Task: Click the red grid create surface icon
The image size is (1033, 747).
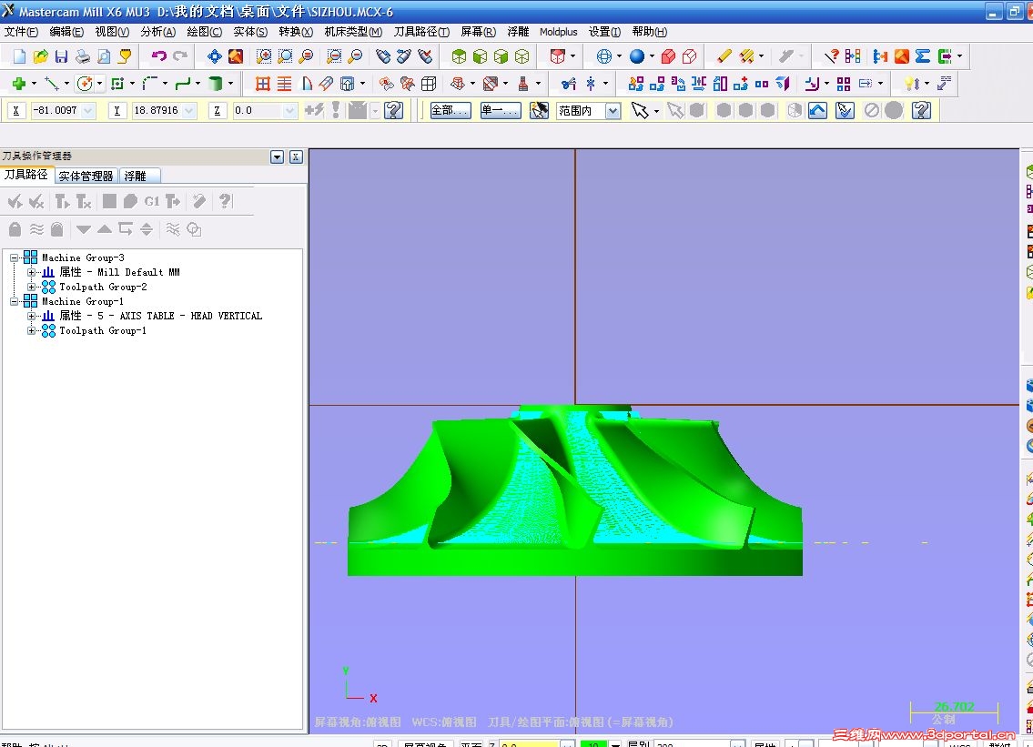Action: point(263,84)
